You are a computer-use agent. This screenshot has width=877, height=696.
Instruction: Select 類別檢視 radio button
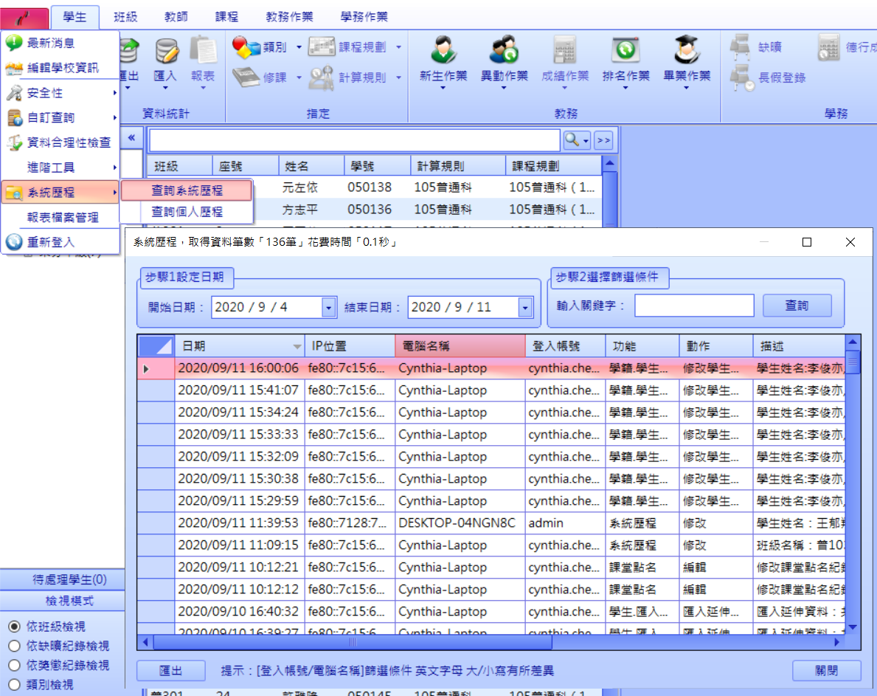pos(15,684)
